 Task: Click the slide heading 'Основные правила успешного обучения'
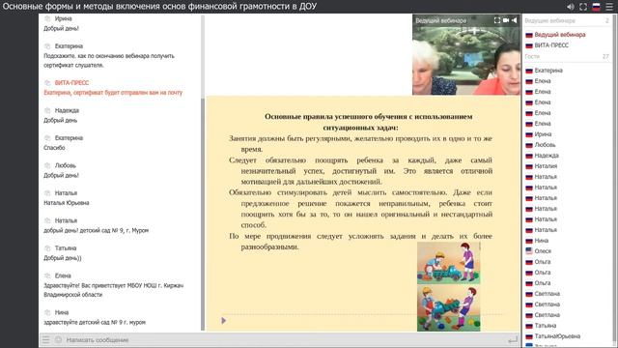click(x=368, y=122)
